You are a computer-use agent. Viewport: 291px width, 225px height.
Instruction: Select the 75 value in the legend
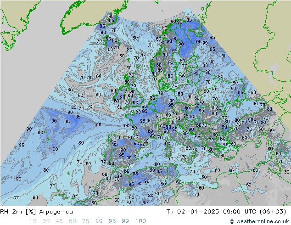click(x=85, y=221)
